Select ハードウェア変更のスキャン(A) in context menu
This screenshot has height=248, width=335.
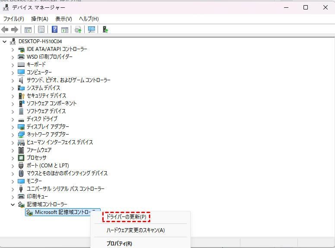[136, 230]
